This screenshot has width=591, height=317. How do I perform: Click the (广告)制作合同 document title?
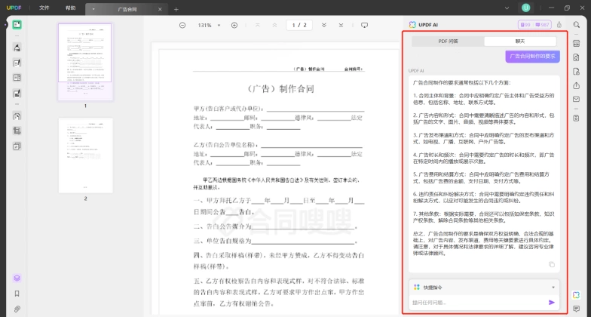(x=281, y=89)
